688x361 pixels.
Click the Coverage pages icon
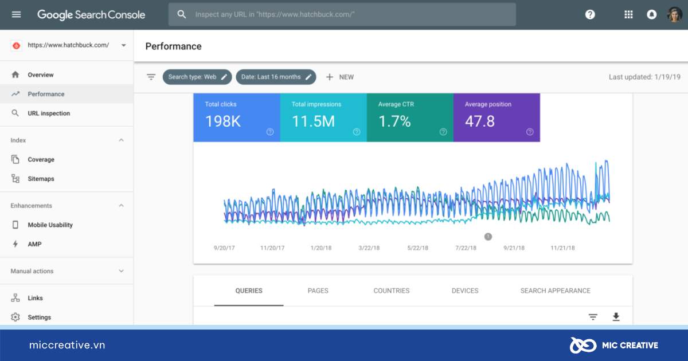15,159
